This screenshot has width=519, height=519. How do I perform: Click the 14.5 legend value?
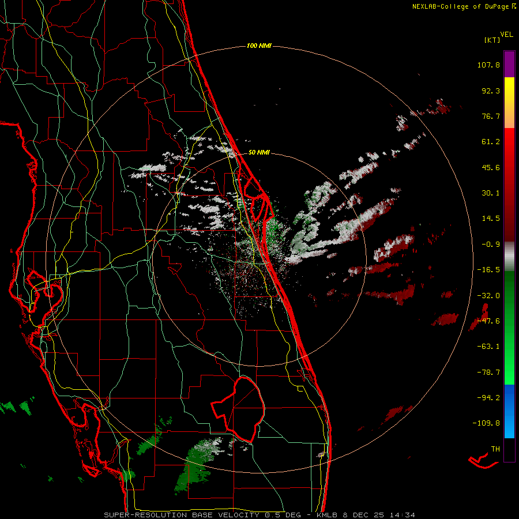pos(491,219)
